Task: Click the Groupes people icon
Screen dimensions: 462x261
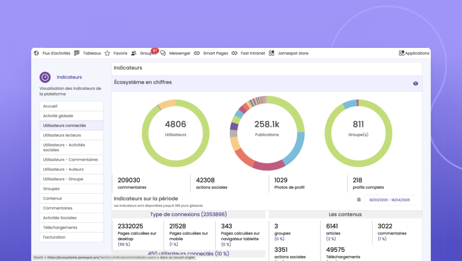Action: click(134, 53)
